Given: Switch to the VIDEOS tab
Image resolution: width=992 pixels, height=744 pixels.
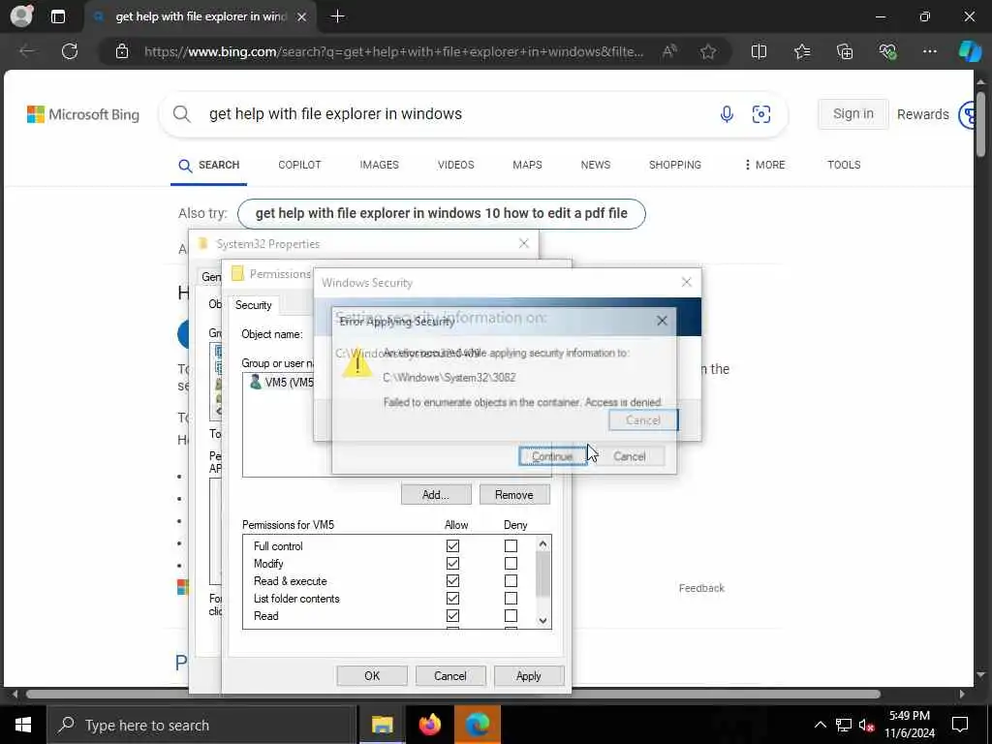Looking at the screenshot, I should (455, 165).
